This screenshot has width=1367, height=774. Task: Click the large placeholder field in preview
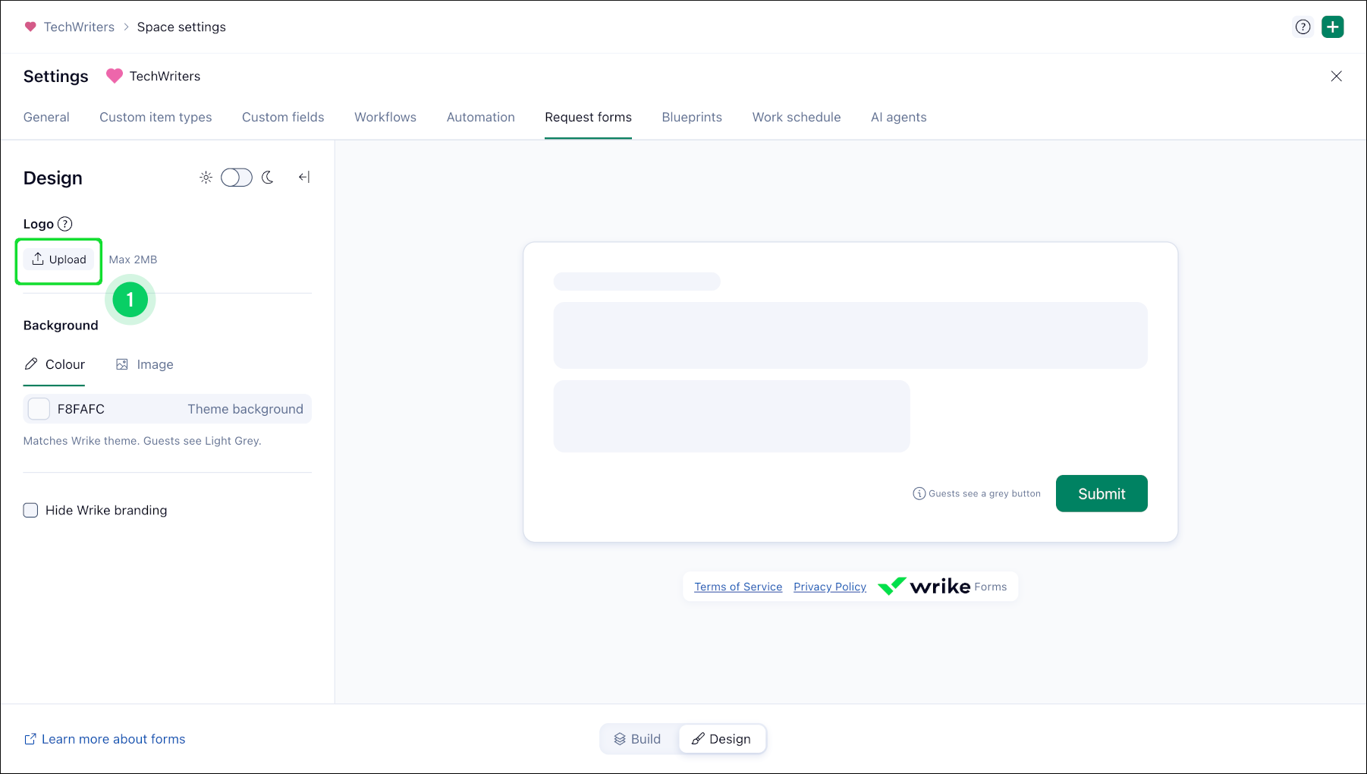point(850,335)
